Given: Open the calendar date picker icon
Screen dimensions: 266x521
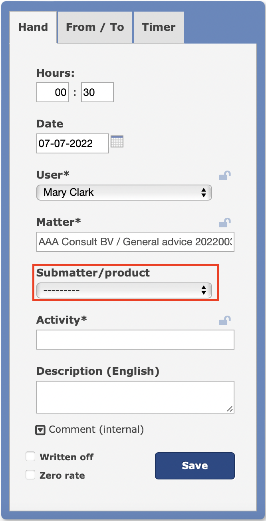Looking at the screenshot, I should click(x=117, y=141).
